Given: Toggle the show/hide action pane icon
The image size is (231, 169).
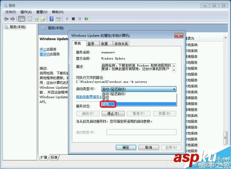Looking at the screenshot, I should click(x=58, y=19).
